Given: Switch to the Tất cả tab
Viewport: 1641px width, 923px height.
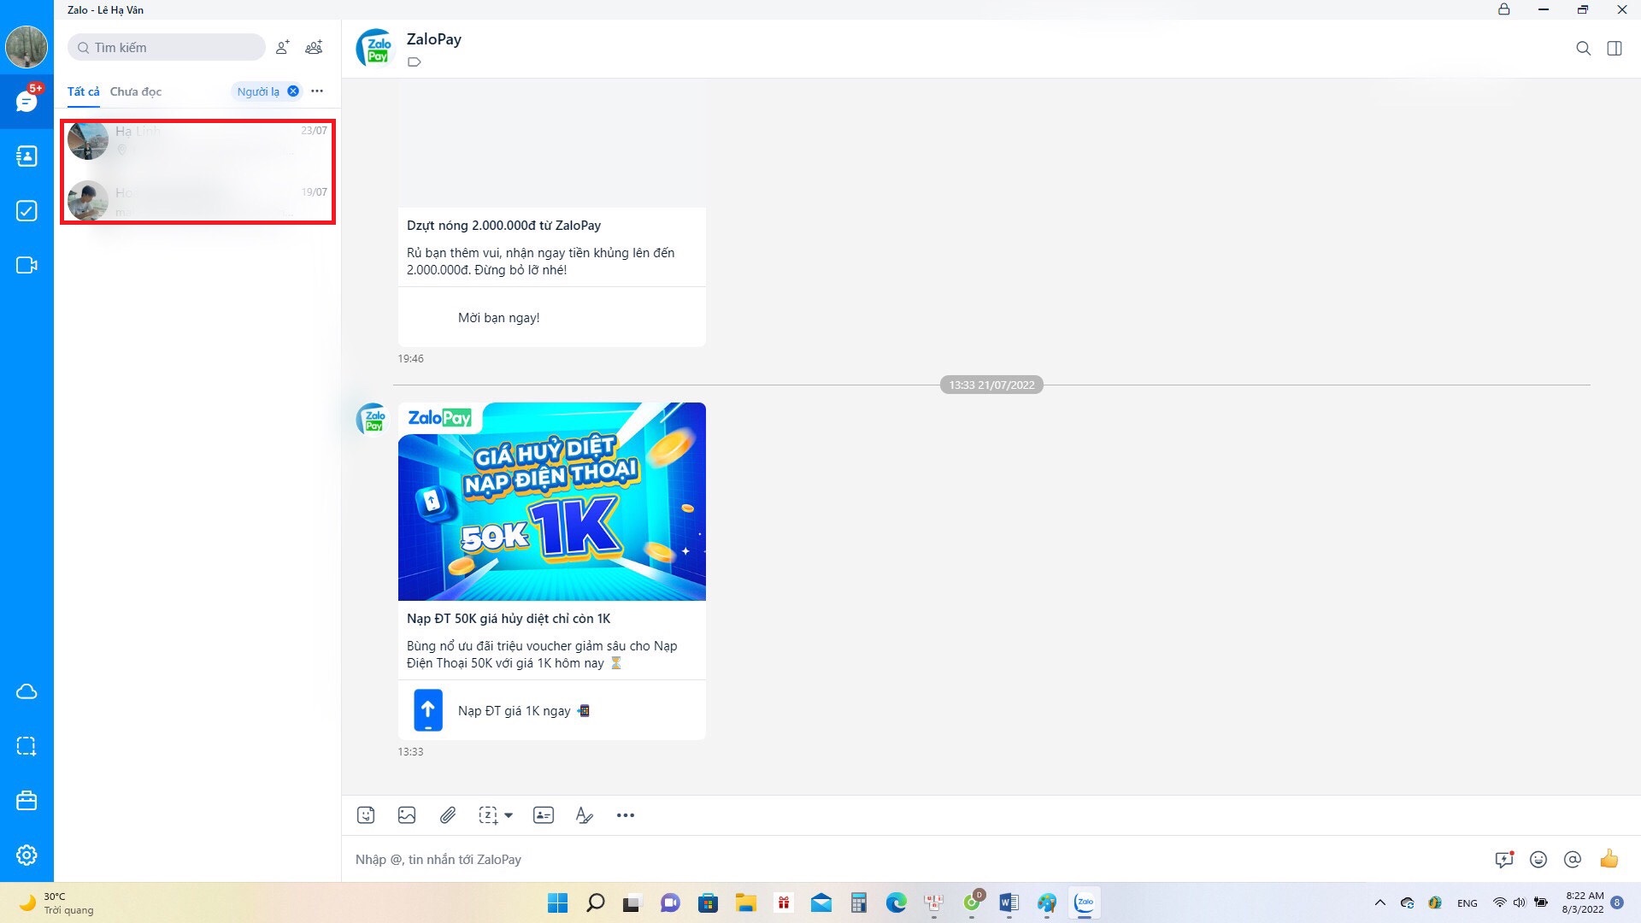Looking at the screenshot, I should (x=83, y=91).
